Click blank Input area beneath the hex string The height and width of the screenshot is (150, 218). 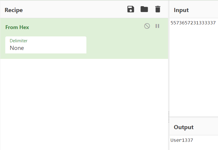coord(194,70)
